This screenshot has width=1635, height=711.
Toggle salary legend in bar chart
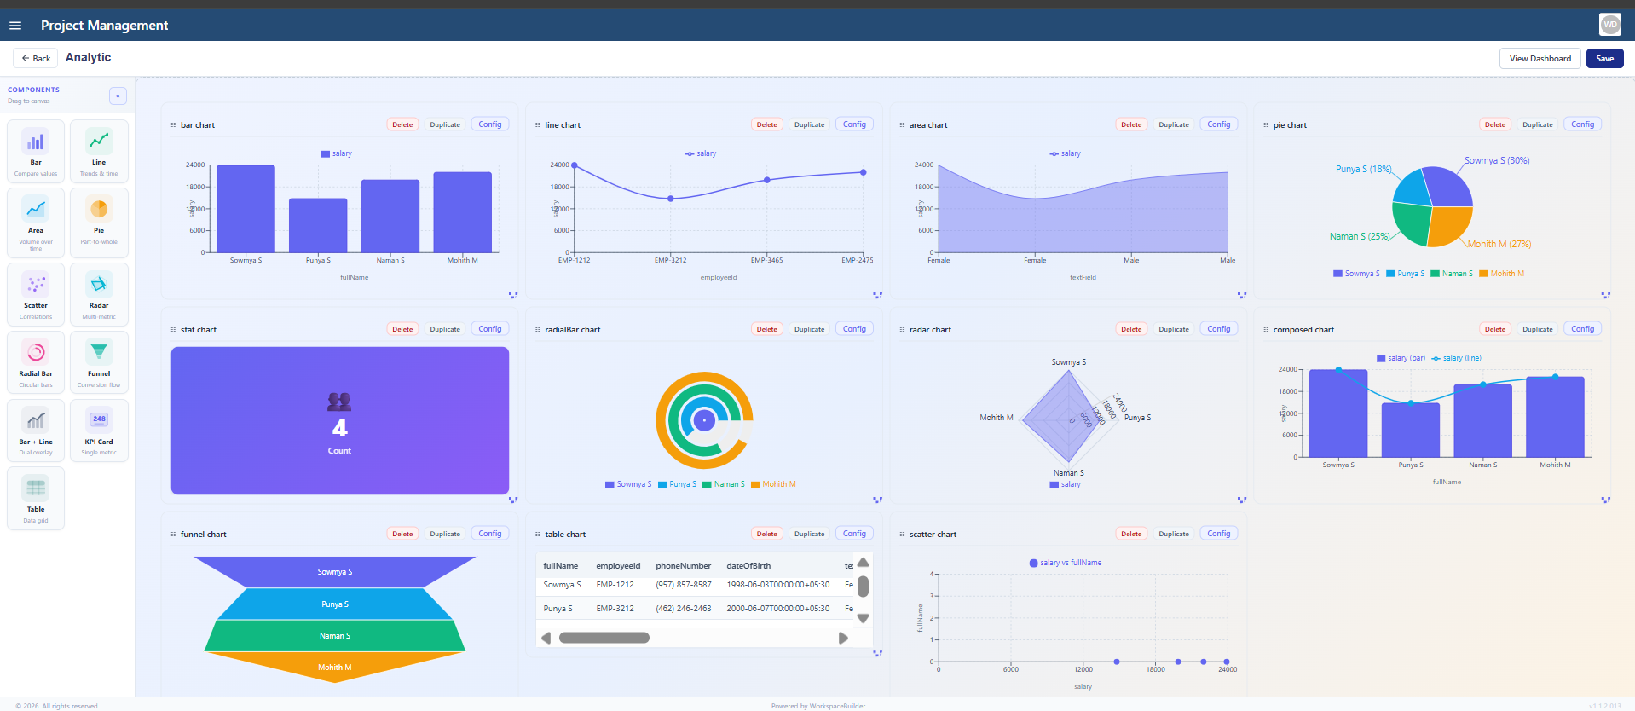[x=336, y=153]
